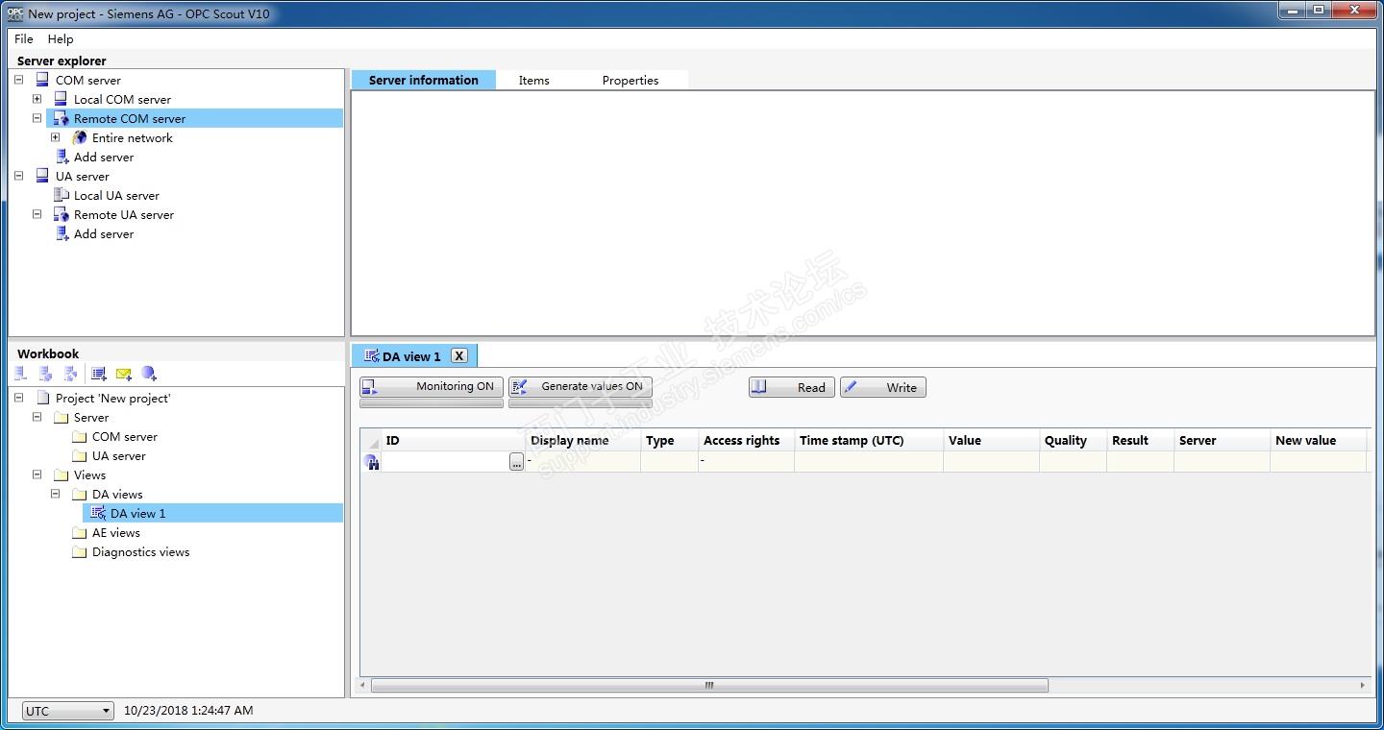Collapse the COM server node in Server explorer
Viewport: 1384px width, 730px height.
point(18,80)
